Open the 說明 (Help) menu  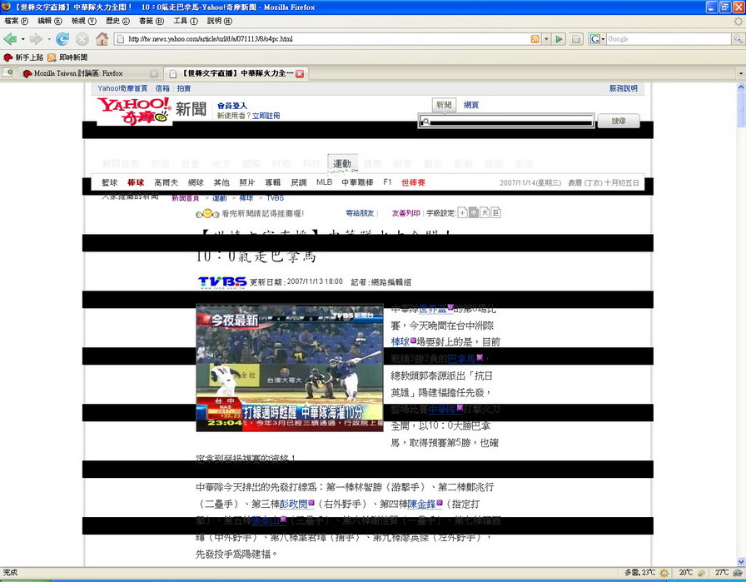click(x=219, y=21)
